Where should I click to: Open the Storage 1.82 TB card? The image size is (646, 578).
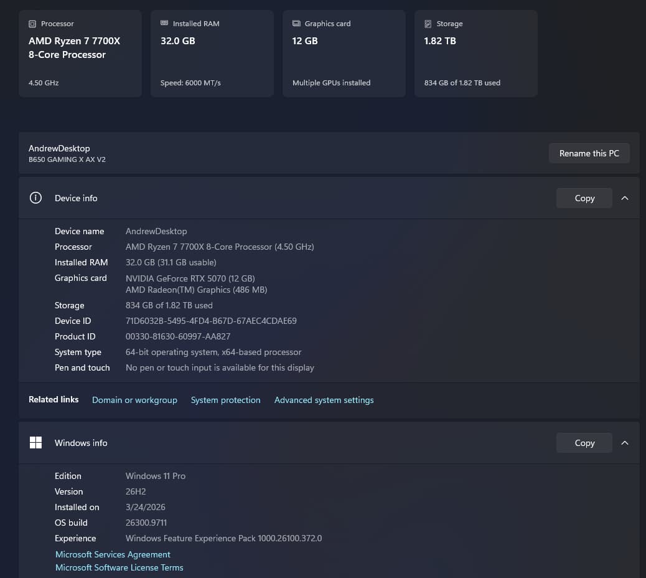point(476,54)
